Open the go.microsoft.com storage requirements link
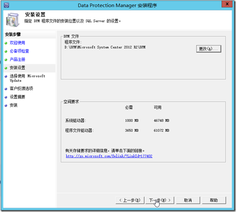Screen dimensions: 236x212 click(109, 156)
